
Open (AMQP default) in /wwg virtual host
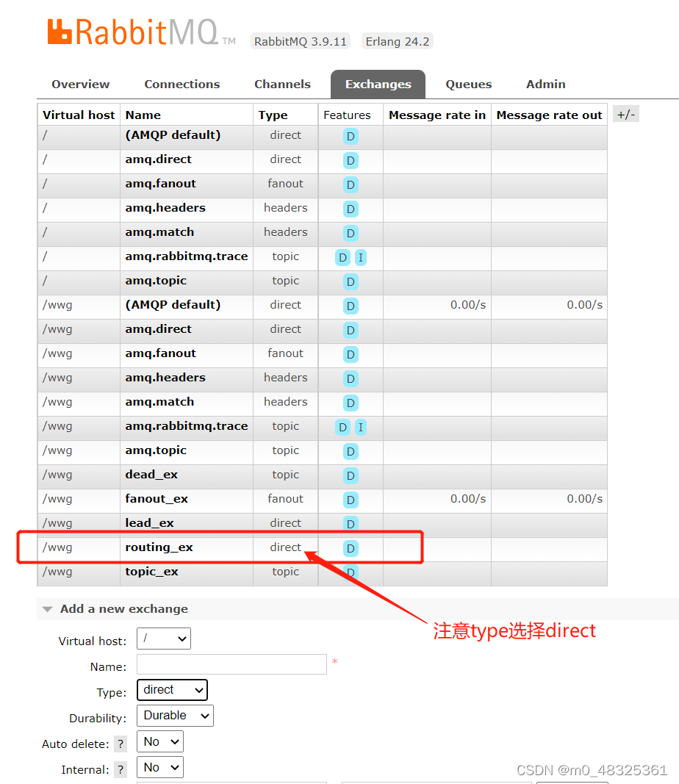click(173, 304)
